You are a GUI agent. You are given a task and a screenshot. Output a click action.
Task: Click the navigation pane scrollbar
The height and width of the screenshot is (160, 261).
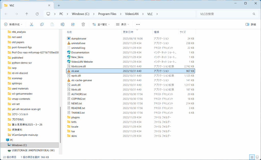coord(60,125)
